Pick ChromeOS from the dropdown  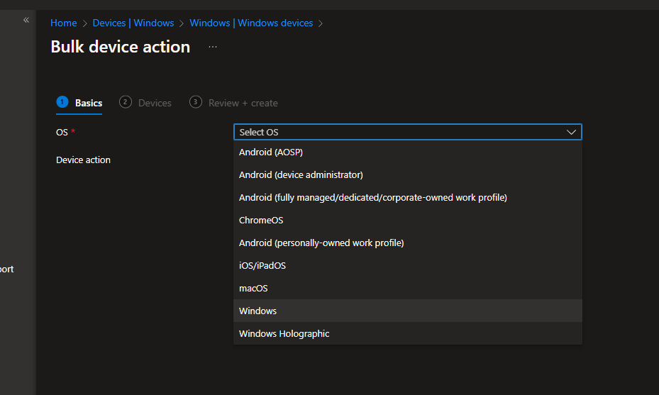[261, 220]
